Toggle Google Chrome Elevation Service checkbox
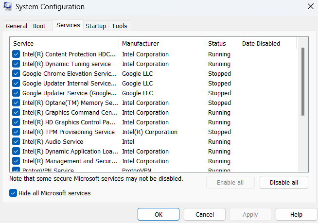Image resolution: width=318 pixels, height=223 pixels. point(16,73)
